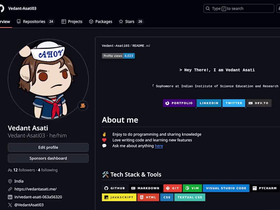Click the Profile views counter badge

pos(118,55)
